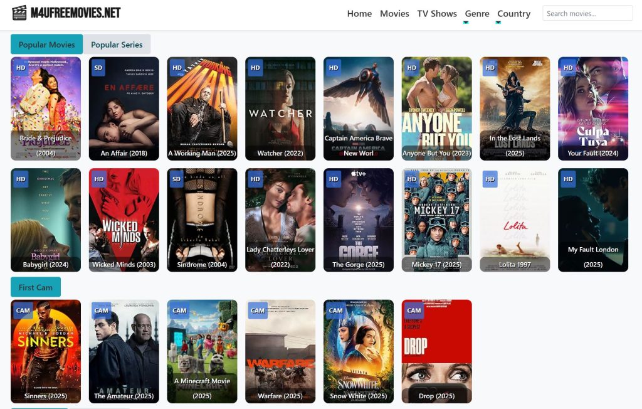The image size is (642, 409).
Task: Click the SD badge on Sindrome
Action: click(176, 179)
